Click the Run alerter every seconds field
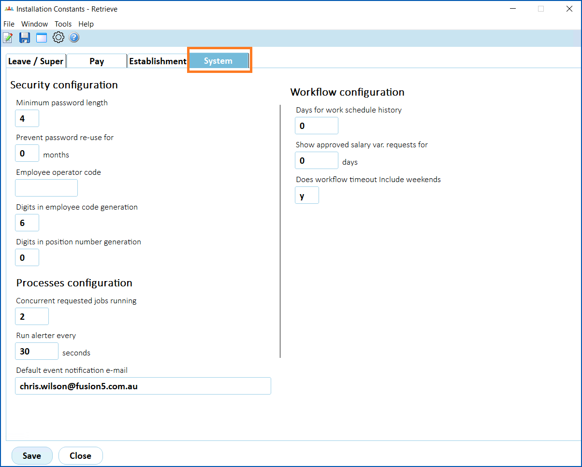Screen dimensions: 582x467 tap(37, 352)
